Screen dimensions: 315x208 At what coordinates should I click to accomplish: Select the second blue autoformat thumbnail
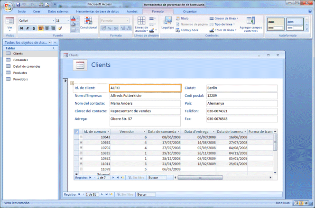point(295,24)
